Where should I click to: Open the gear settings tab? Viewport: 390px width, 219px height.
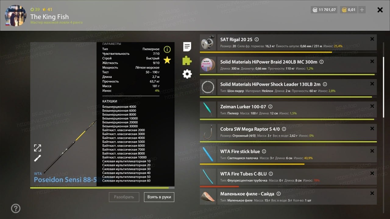(x=187, y=74)
